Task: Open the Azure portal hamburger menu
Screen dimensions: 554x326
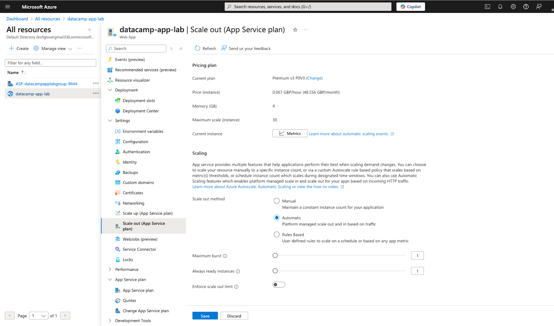Action: (x=8, y=7)
